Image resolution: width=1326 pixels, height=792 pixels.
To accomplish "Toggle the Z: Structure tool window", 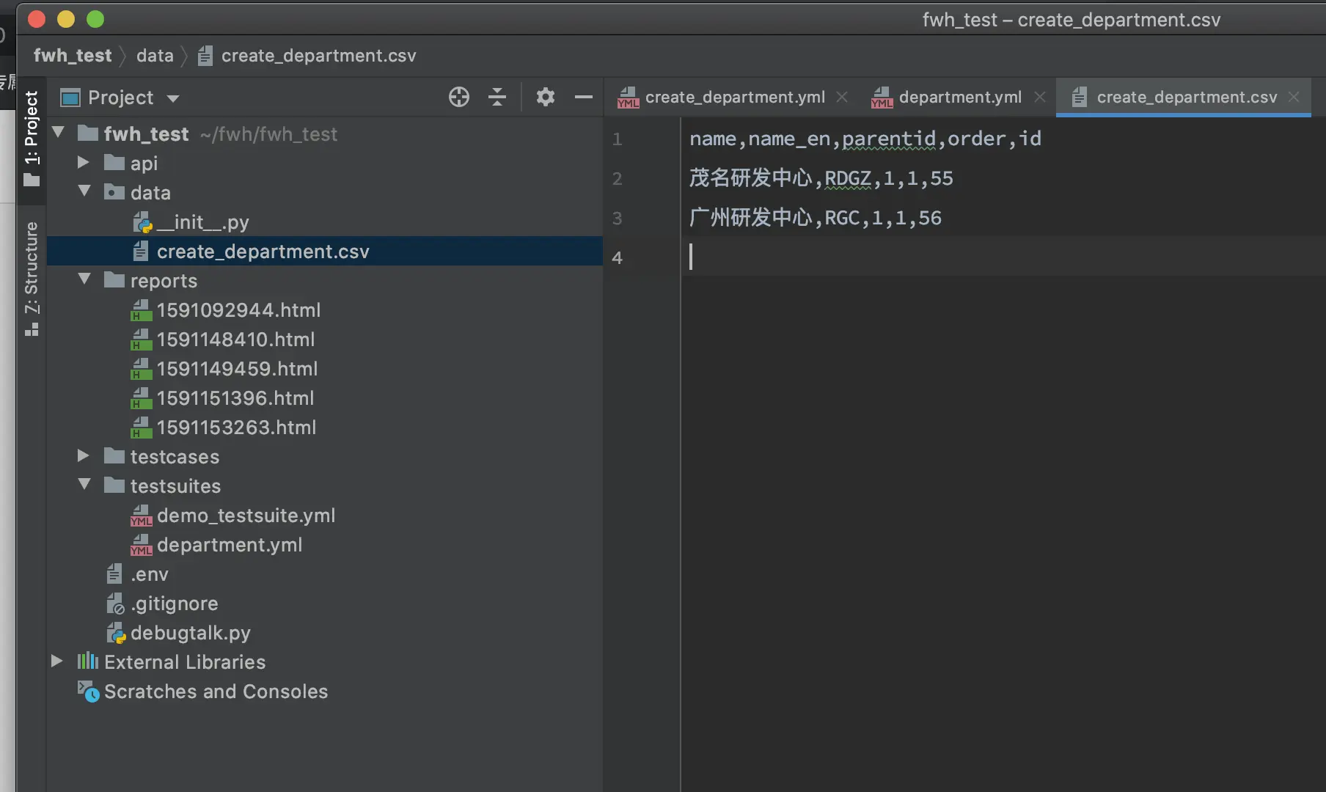I will [x=32, y=277].
